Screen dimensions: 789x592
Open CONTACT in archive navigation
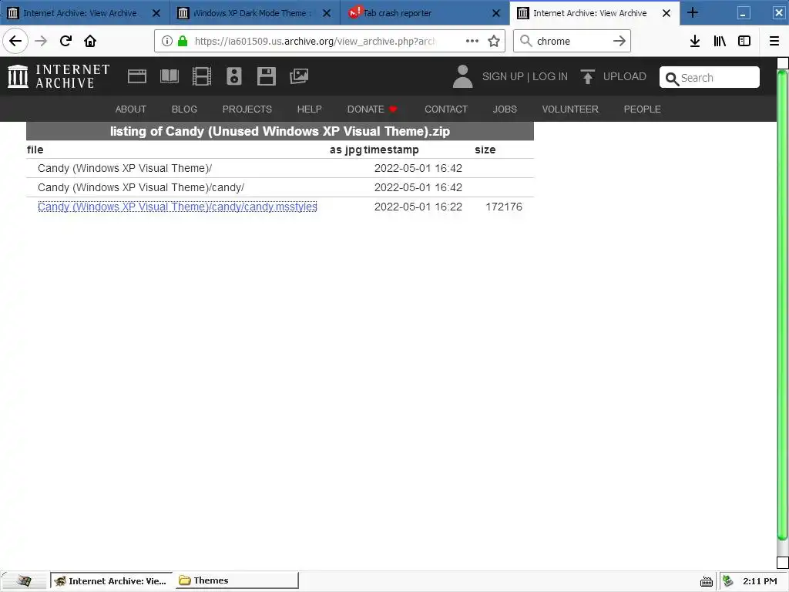pos(446,109)
